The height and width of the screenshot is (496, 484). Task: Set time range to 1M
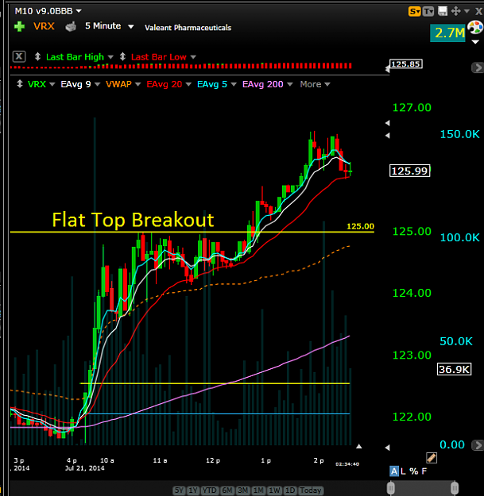click(259, 490)
